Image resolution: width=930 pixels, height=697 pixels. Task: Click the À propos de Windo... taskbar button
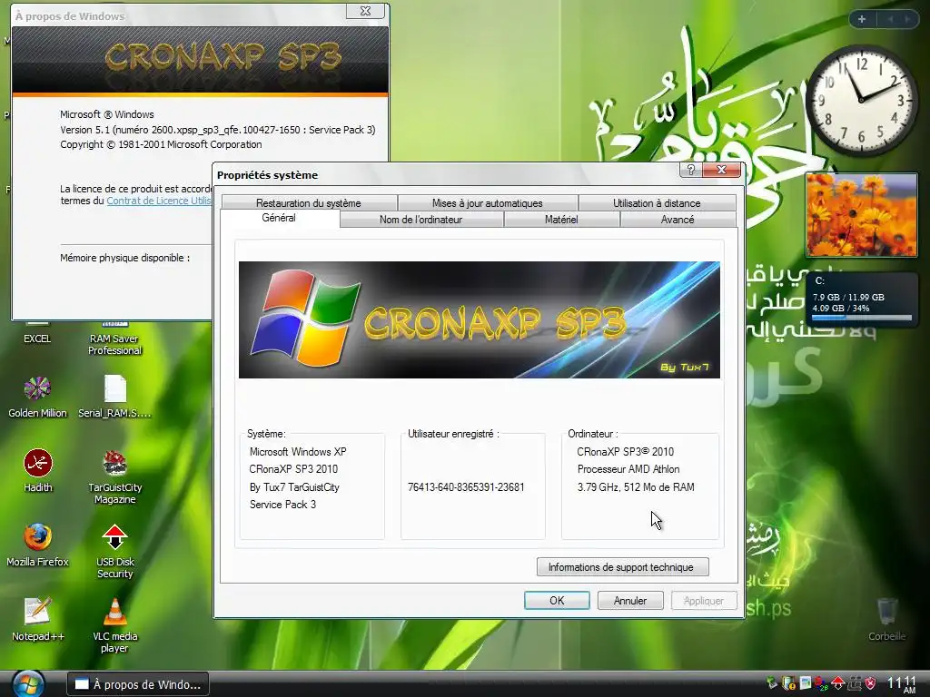coord(138,684)
